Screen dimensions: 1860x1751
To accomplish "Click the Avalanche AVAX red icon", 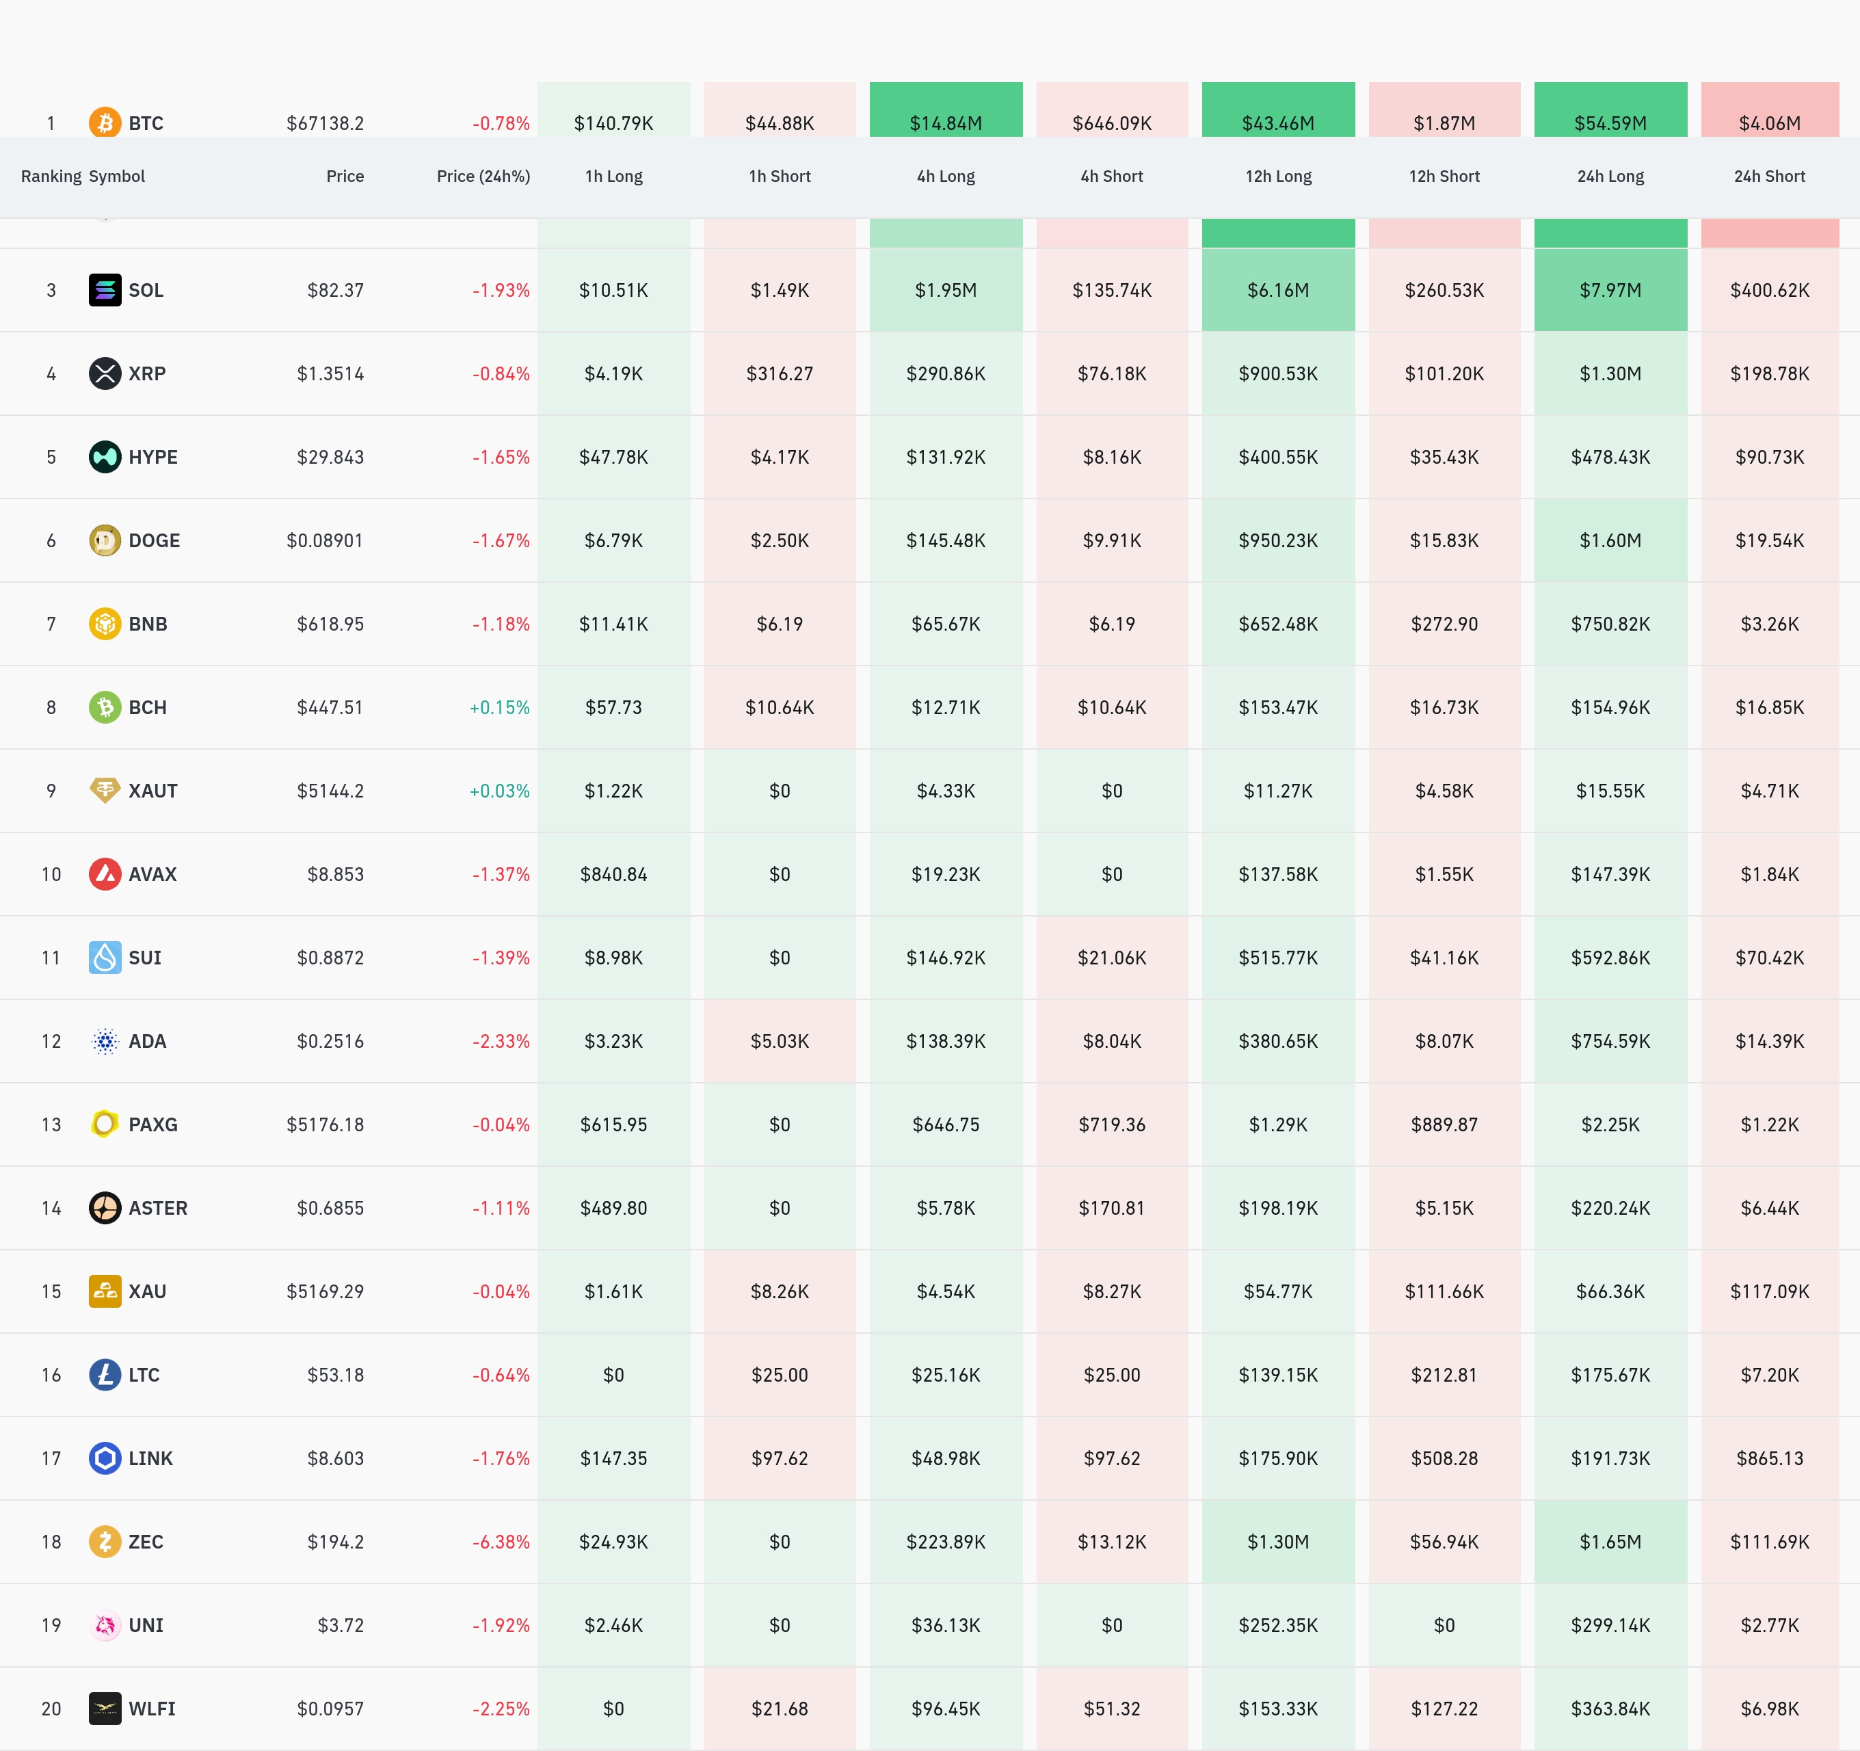I will click(x=105, y=874).
